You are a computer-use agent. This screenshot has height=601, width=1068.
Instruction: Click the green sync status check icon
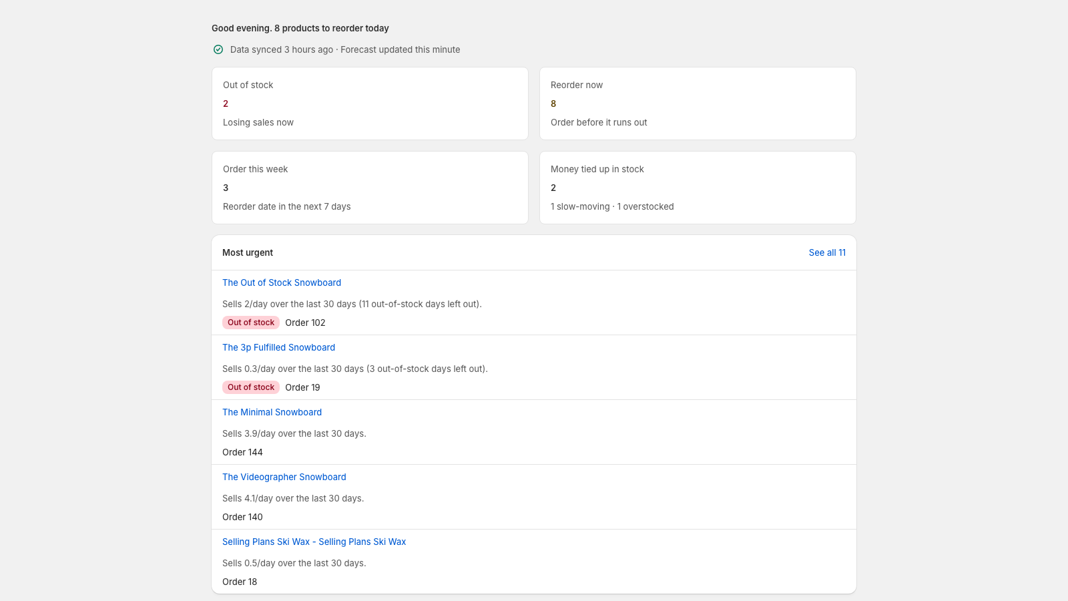218,49
